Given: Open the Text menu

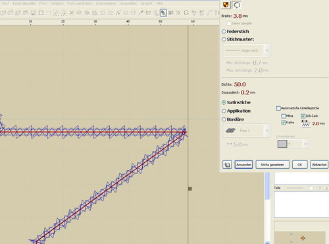Looking at the screenshot, I should [x=5, y=3].
